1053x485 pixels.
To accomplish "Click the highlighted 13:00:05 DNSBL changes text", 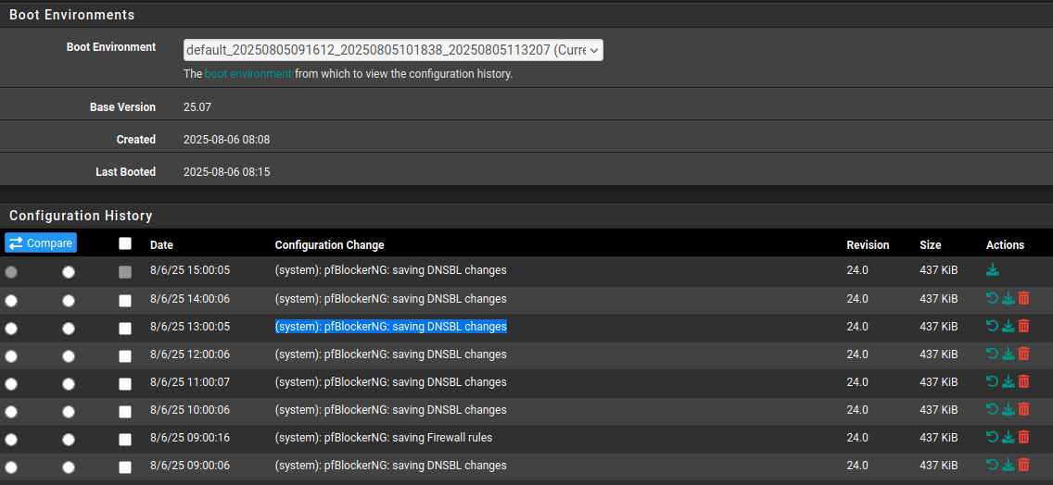I will tap(391, 326).
